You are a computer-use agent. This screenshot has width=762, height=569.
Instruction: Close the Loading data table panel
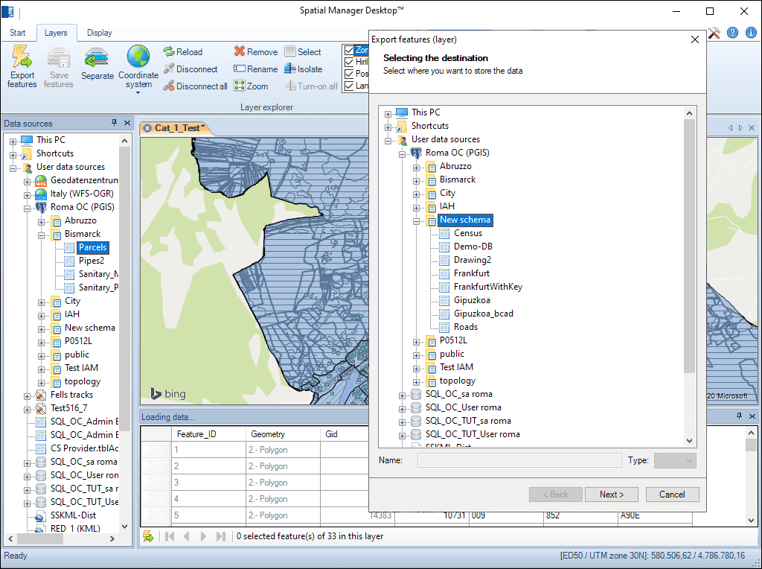point(752,416)
